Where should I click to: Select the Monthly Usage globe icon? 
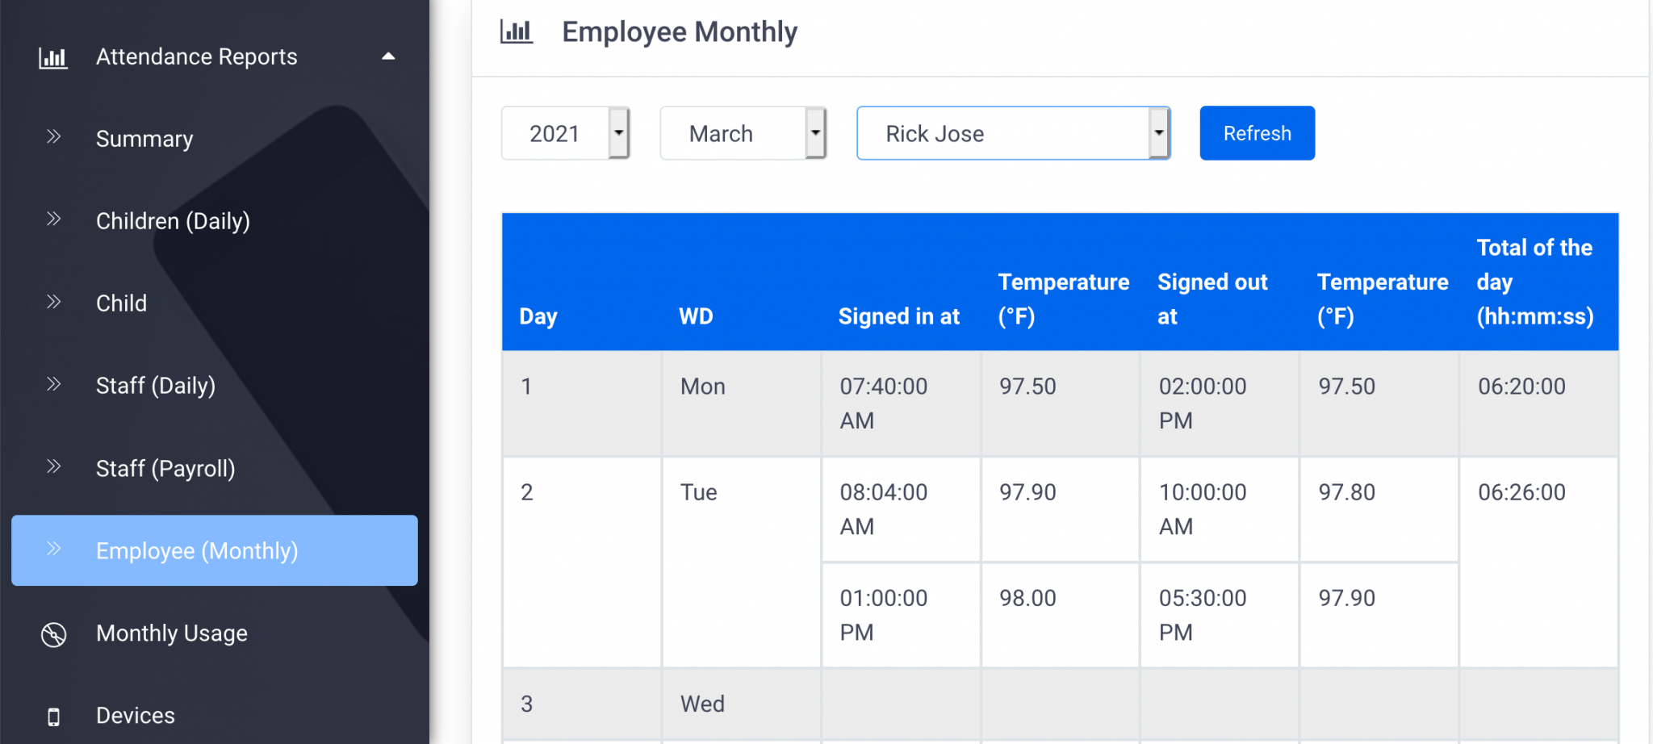pos(53,634)
